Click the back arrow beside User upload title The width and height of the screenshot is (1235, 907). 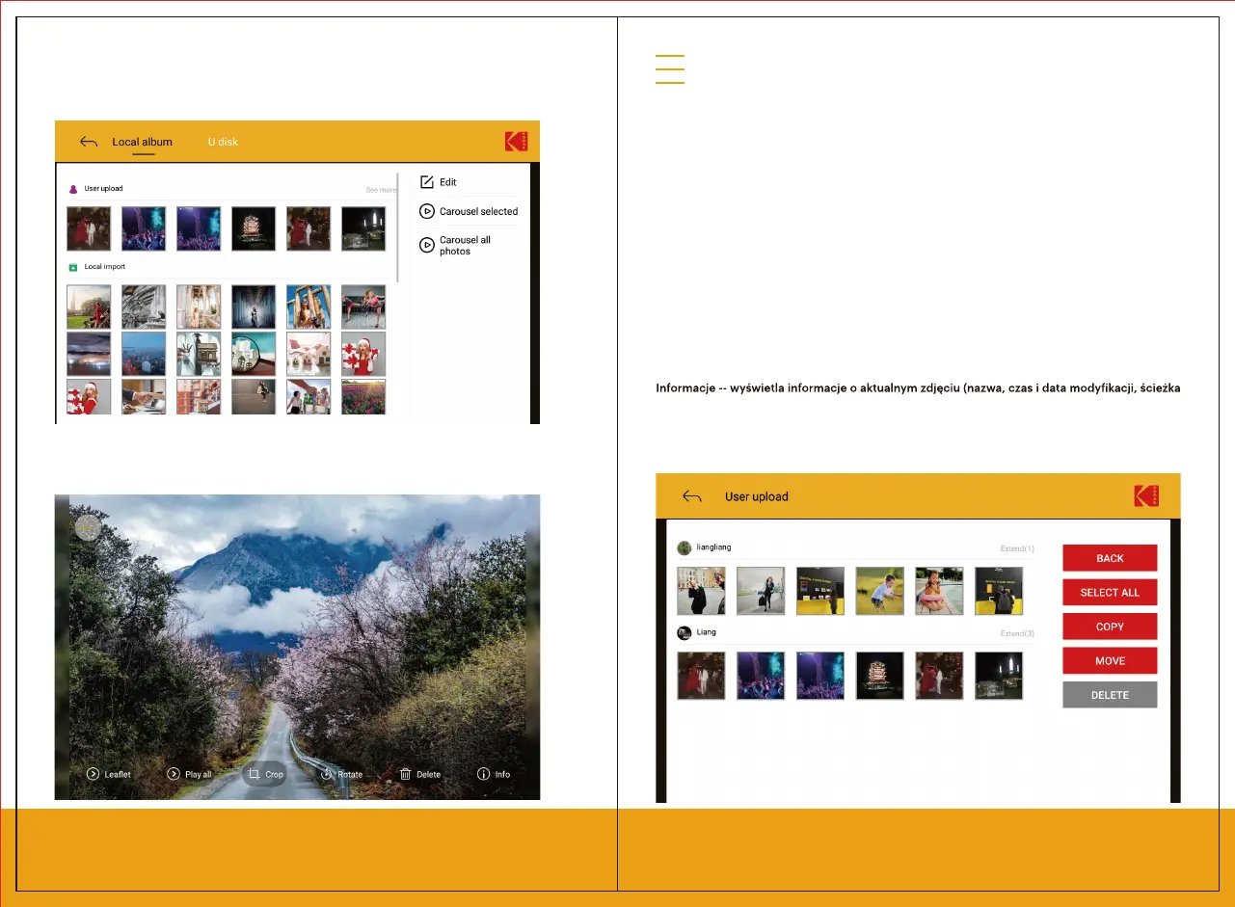[691, 496]
